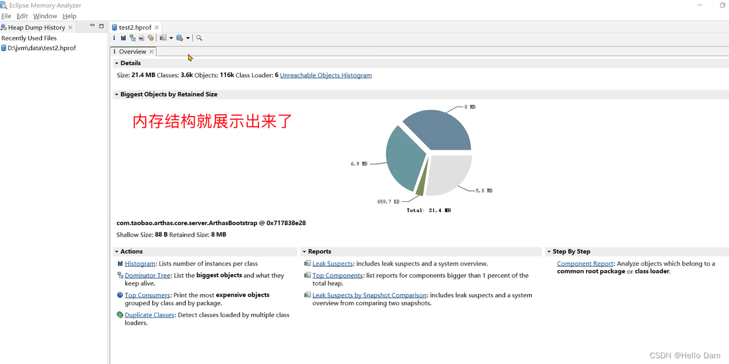Open the Top Consumers link

pyautogui.click(x=148, y=295)
